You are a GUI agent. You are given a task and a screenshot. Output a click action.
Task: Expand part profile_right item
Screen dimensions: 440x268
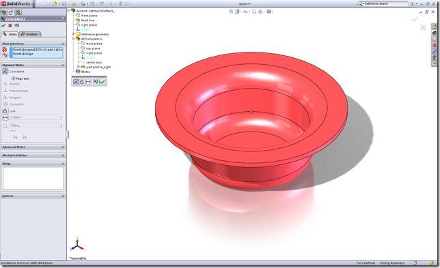coord(79,67)
